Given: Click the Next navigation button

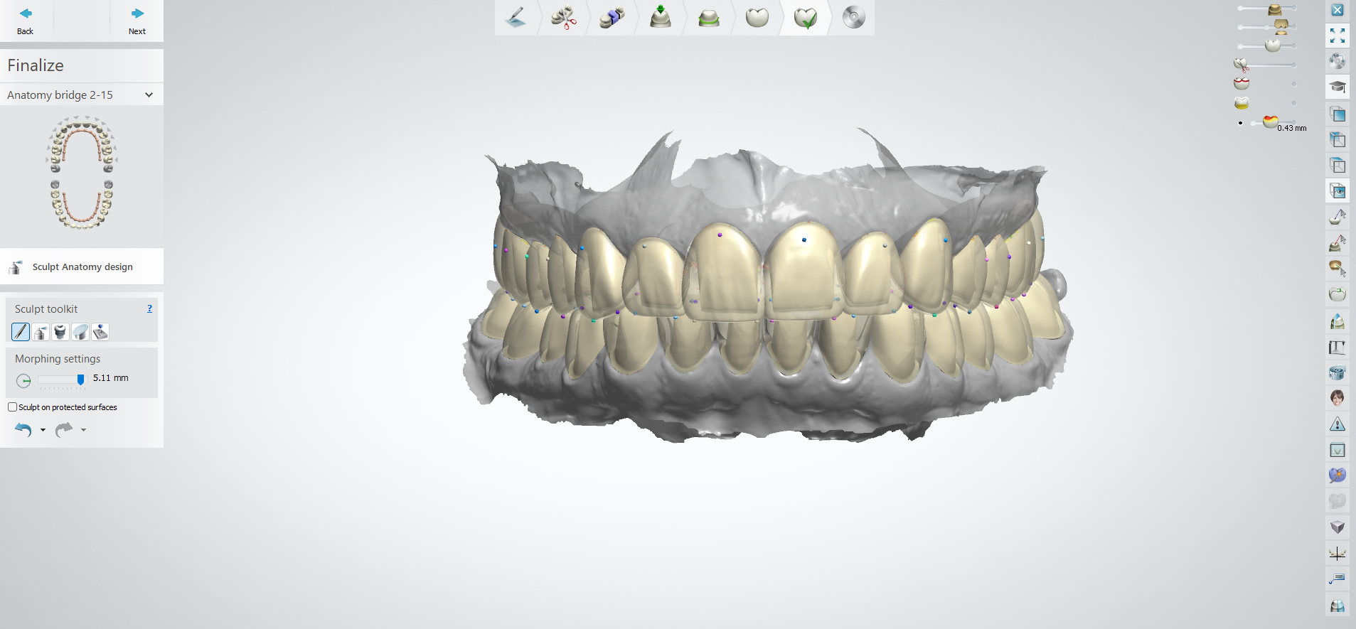Looking at the screenshot, I should point(137,21).
